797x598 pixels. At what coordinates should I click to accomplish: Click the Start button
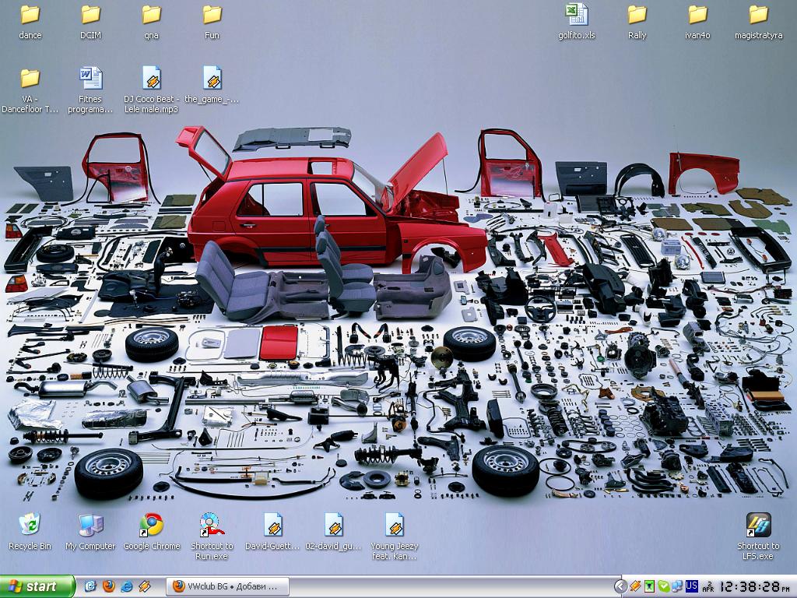pos(37,586)
